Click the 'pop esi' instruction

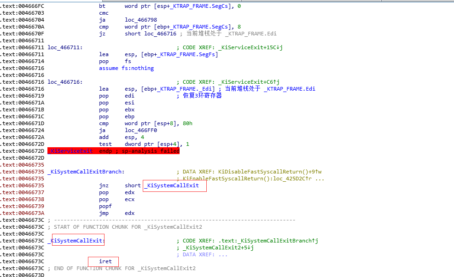[x=116, y=103]
